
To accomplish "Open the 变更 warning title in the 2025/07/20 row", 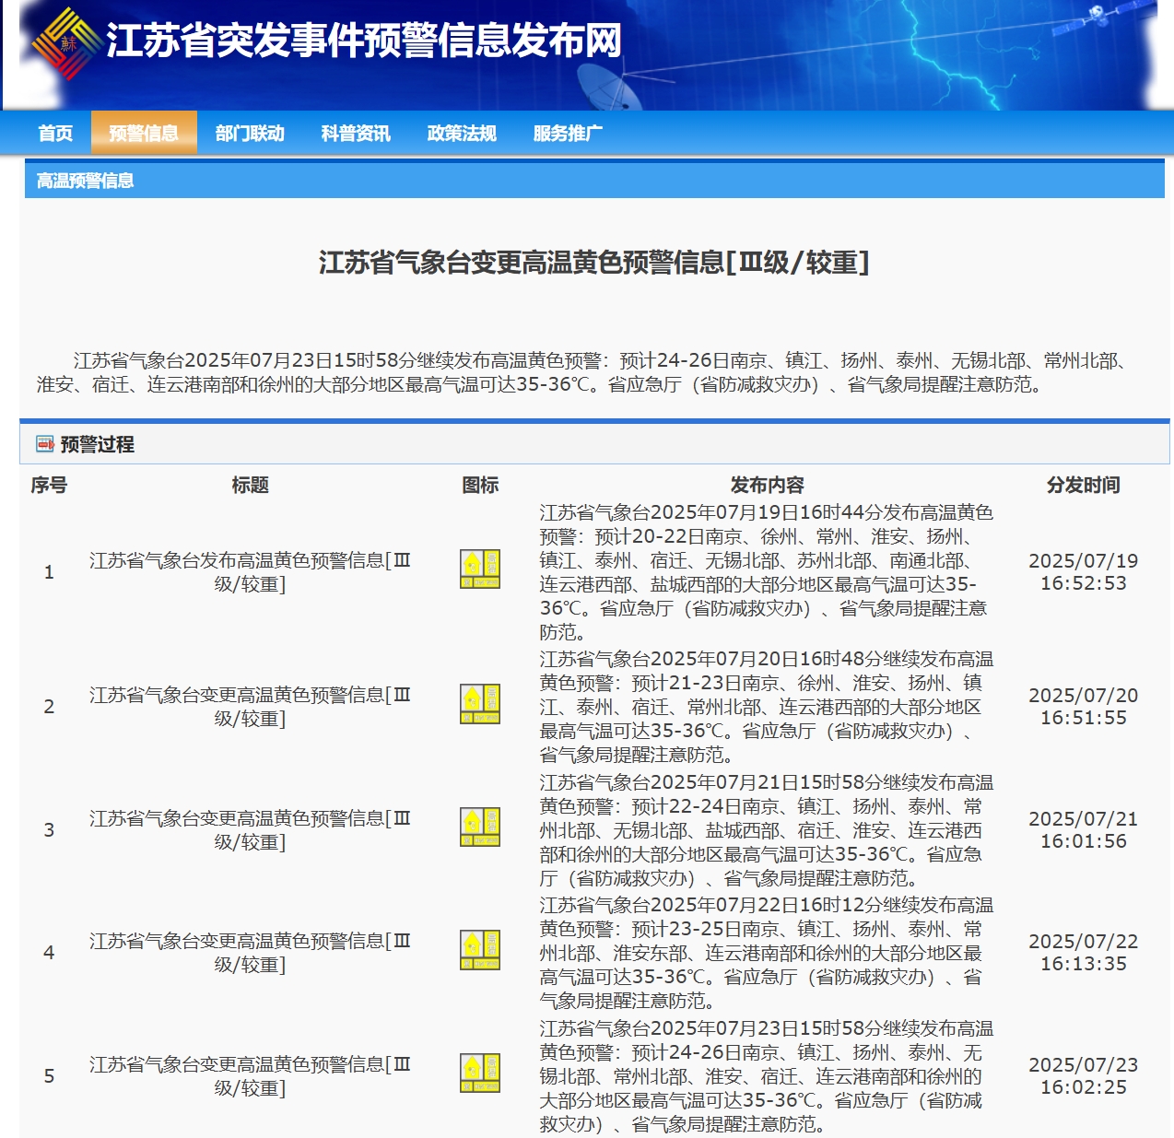I will tap(250, 707).
